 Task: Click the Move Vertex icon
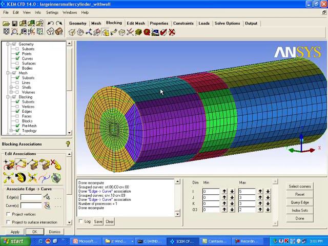pos(114,32)
